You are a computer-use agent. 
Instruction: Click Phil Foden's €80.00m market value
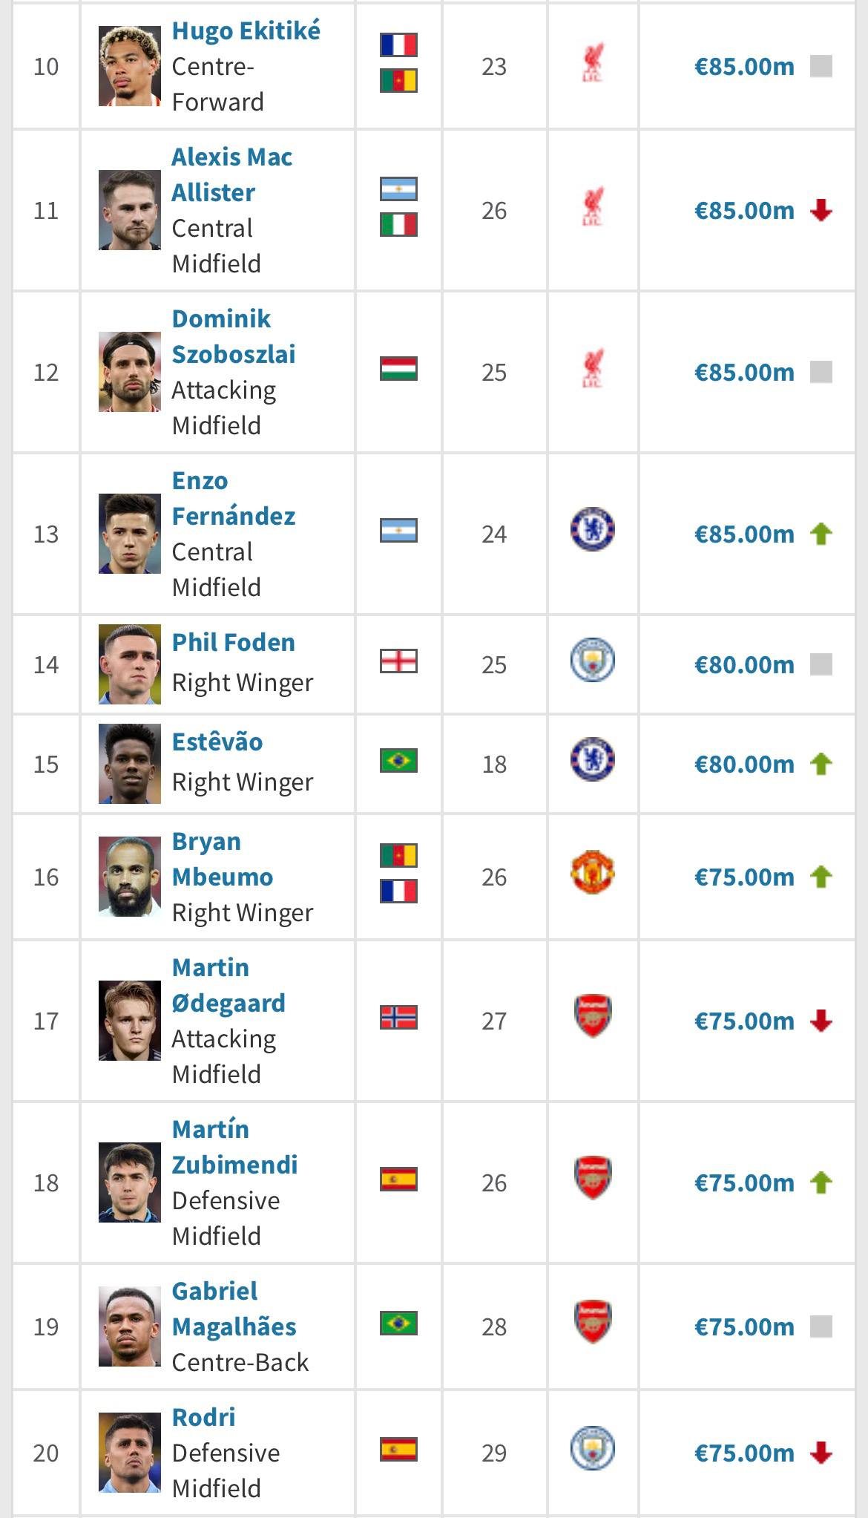[743, 664]
